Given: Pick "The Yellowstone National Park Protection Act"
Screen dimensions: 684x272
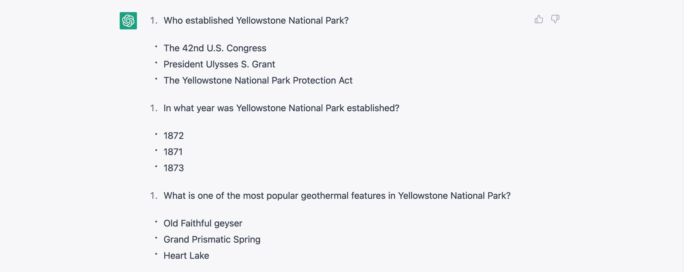Looking at the screenshot, I should pyautogui.click(x=258, y=80).
